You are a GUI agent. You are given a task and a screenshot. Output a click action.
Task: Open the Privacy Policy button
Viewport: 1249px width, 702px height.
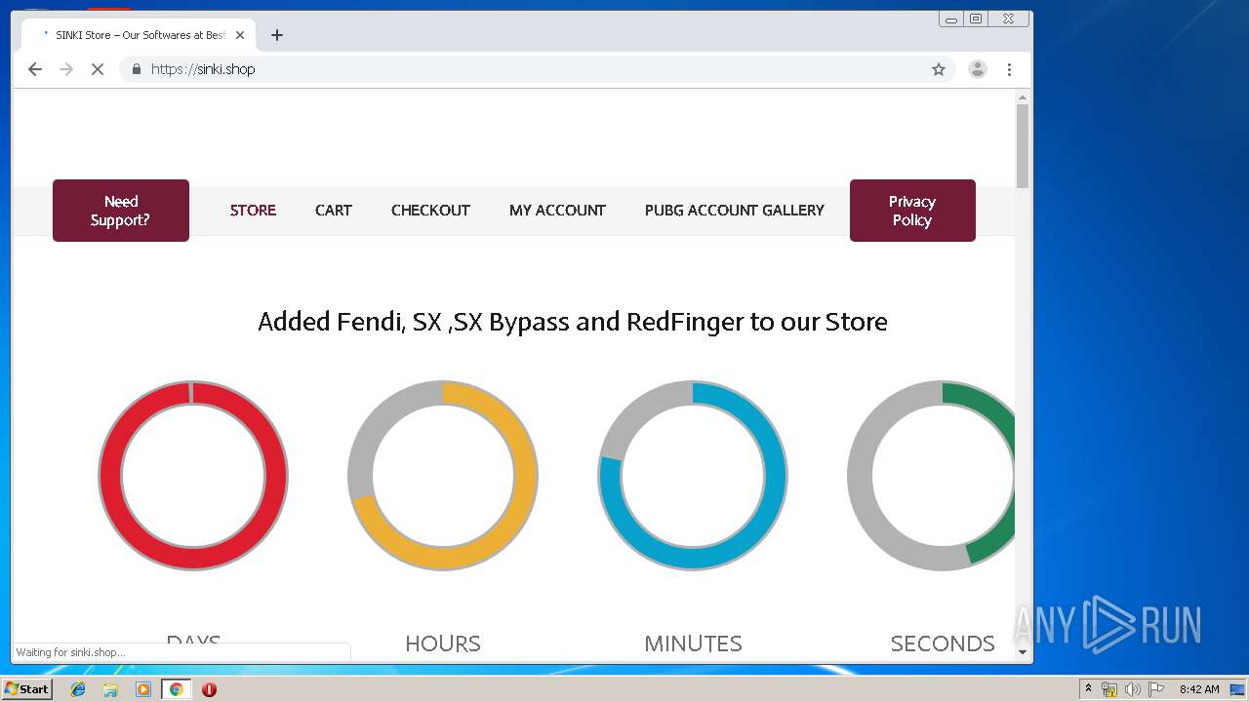(x=912, y=211)
